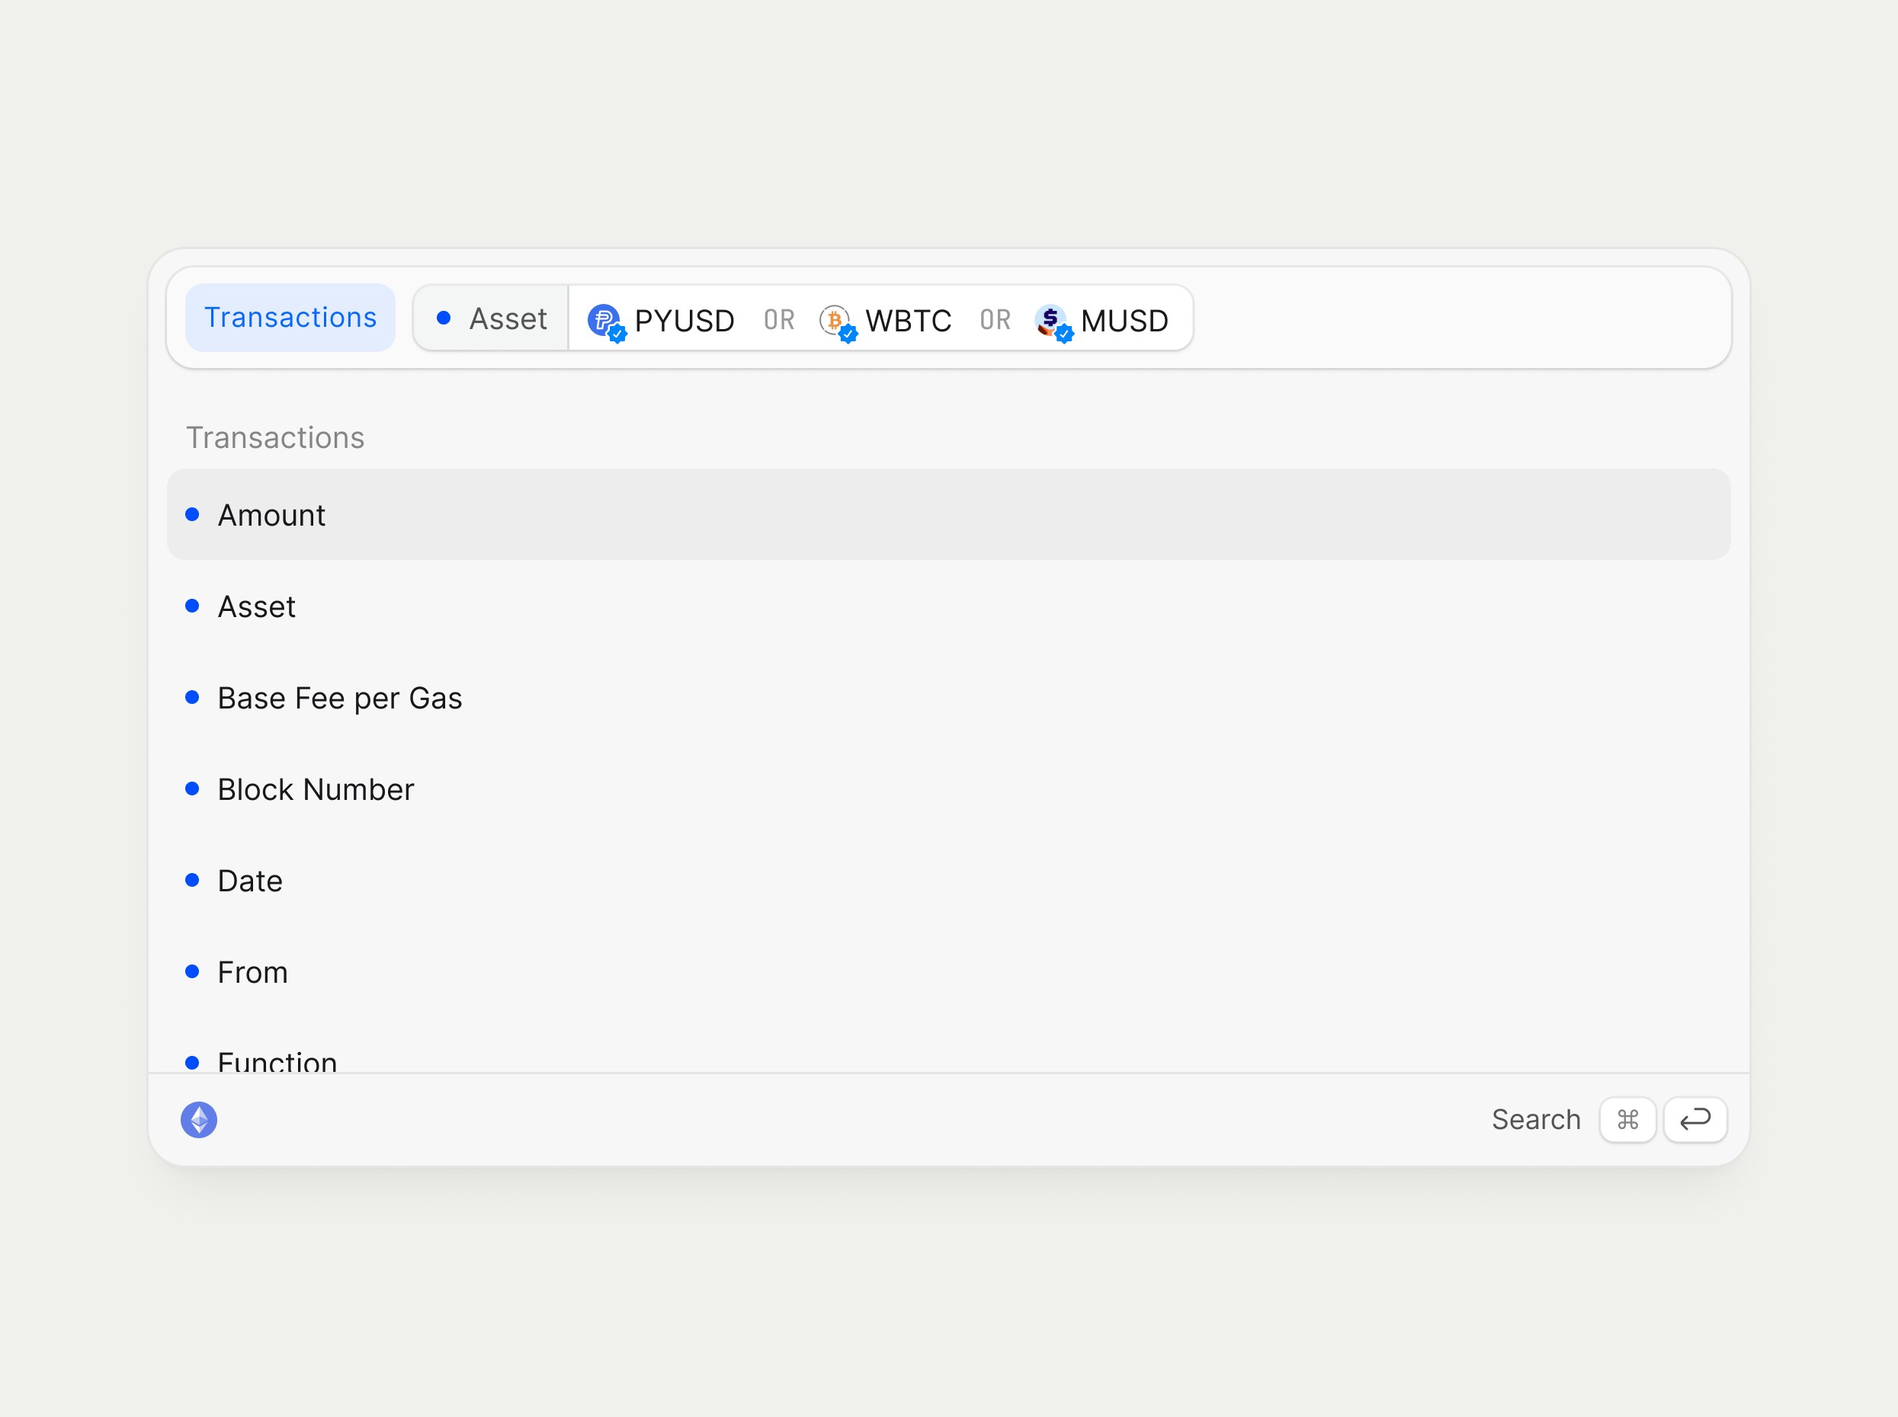The image size is (1898, 1417).
Task: Toggle the first OR operator after PYUSD
Action: (x=779, y=321)
